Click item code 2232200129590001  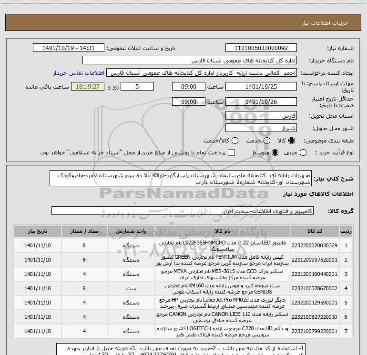coord(315,303)
